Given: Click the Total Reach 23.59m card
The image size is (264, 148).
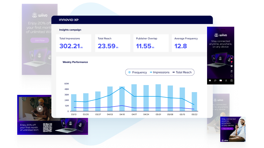Looking at the screenshot, I should (113, 43).
